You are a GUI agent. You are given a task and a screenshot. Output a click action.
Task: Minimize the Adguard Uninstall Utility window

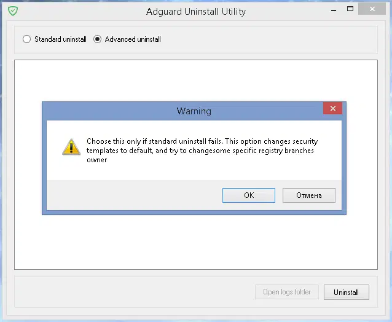coord(334,10)
